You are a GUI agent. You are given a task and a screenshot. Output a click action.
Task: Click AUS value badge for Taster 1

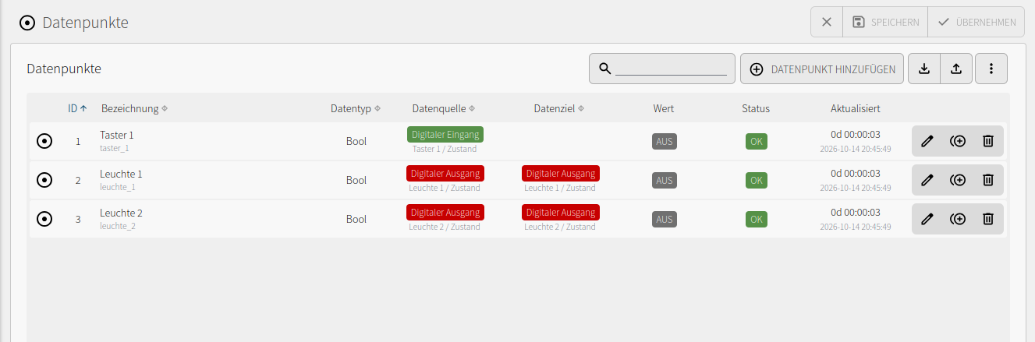[x=665, y=141]
